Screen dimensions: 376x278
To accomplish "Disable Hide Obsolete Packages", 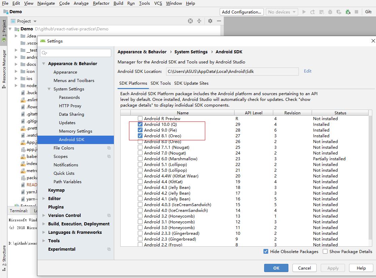I will pos(266,251).
